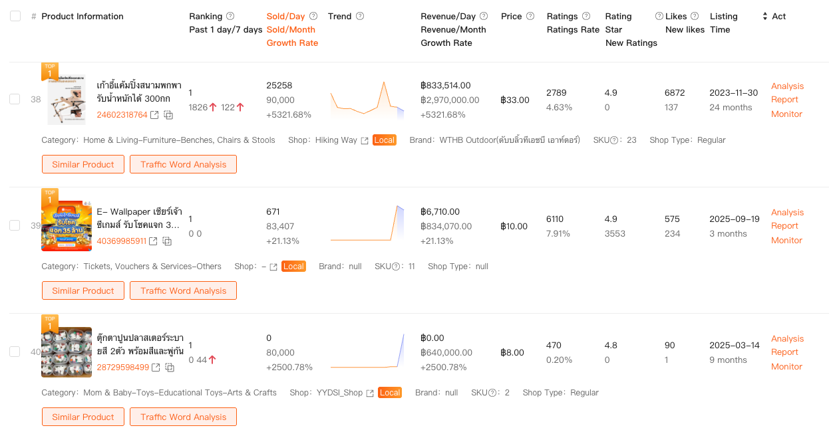
Task: Click help icon beside Revenue/Day header
Action: tap(484, 16)
